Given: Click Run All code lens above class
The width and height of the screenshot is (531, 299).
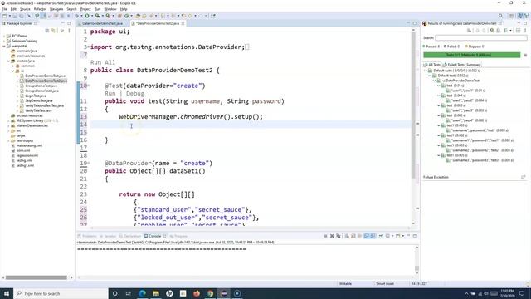Looking at the screenshot, I should 103,62.
